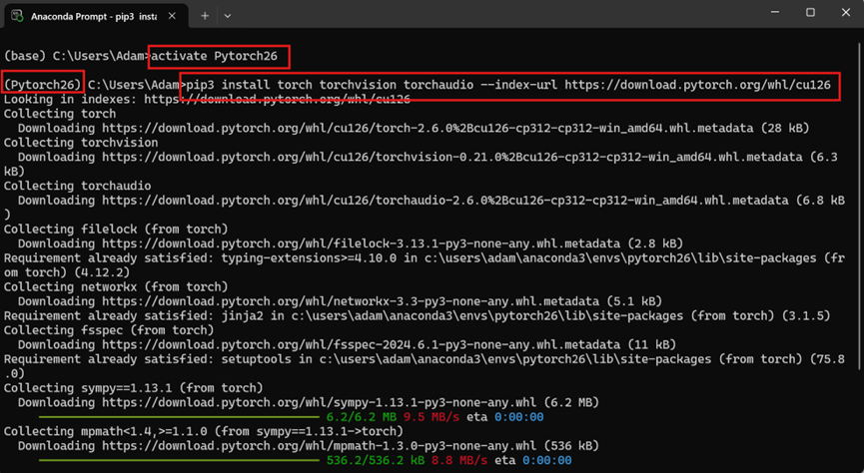864x473 pixels.
Task: Click the jinja2 requirement satisfied line
Action: tap(418, 315)
